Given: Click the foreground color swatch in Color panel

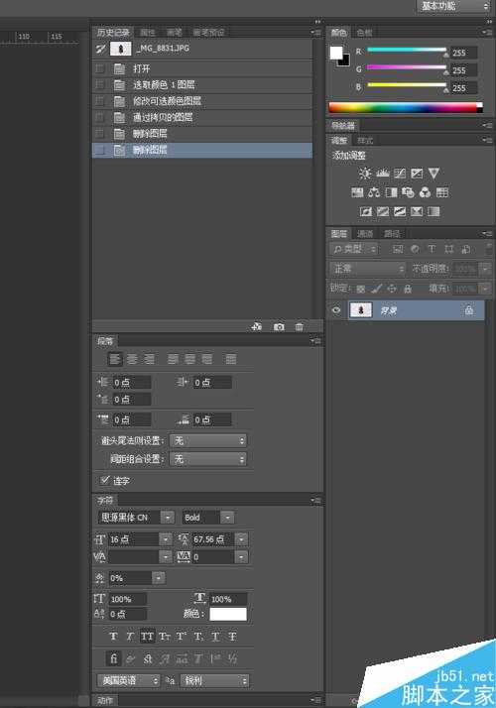Looking at the screenshot, I should (336, 53).
